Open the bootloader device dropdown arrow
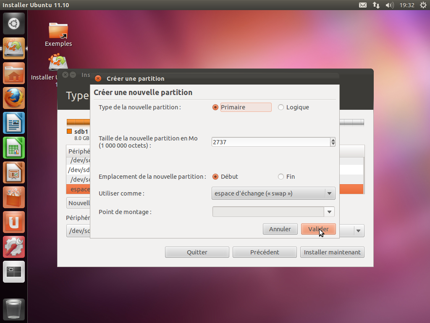The height and width of the screenshot is (323, 430). [x=358, y=230]
